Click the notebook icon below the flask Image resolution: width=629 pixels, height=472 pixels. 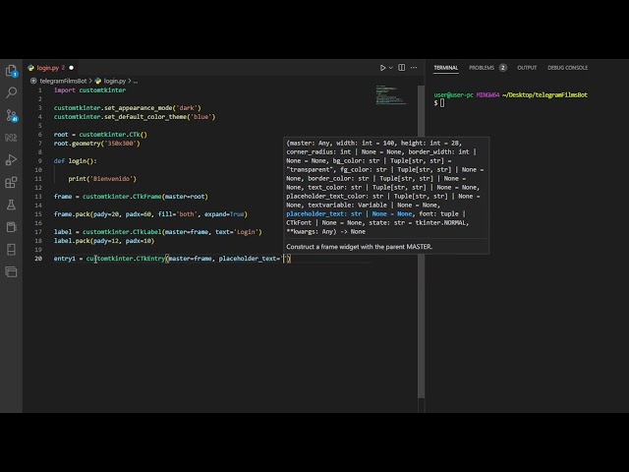tap(11, 227)
